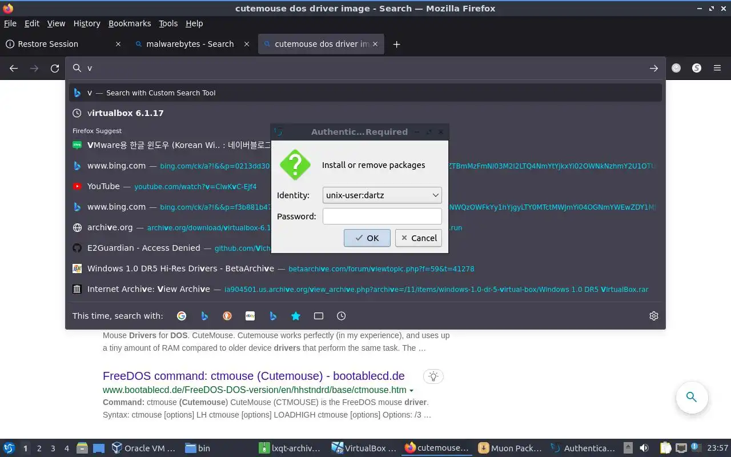Search this time with eBay icon
Viewport: 731px width, 457px height.
250,316
